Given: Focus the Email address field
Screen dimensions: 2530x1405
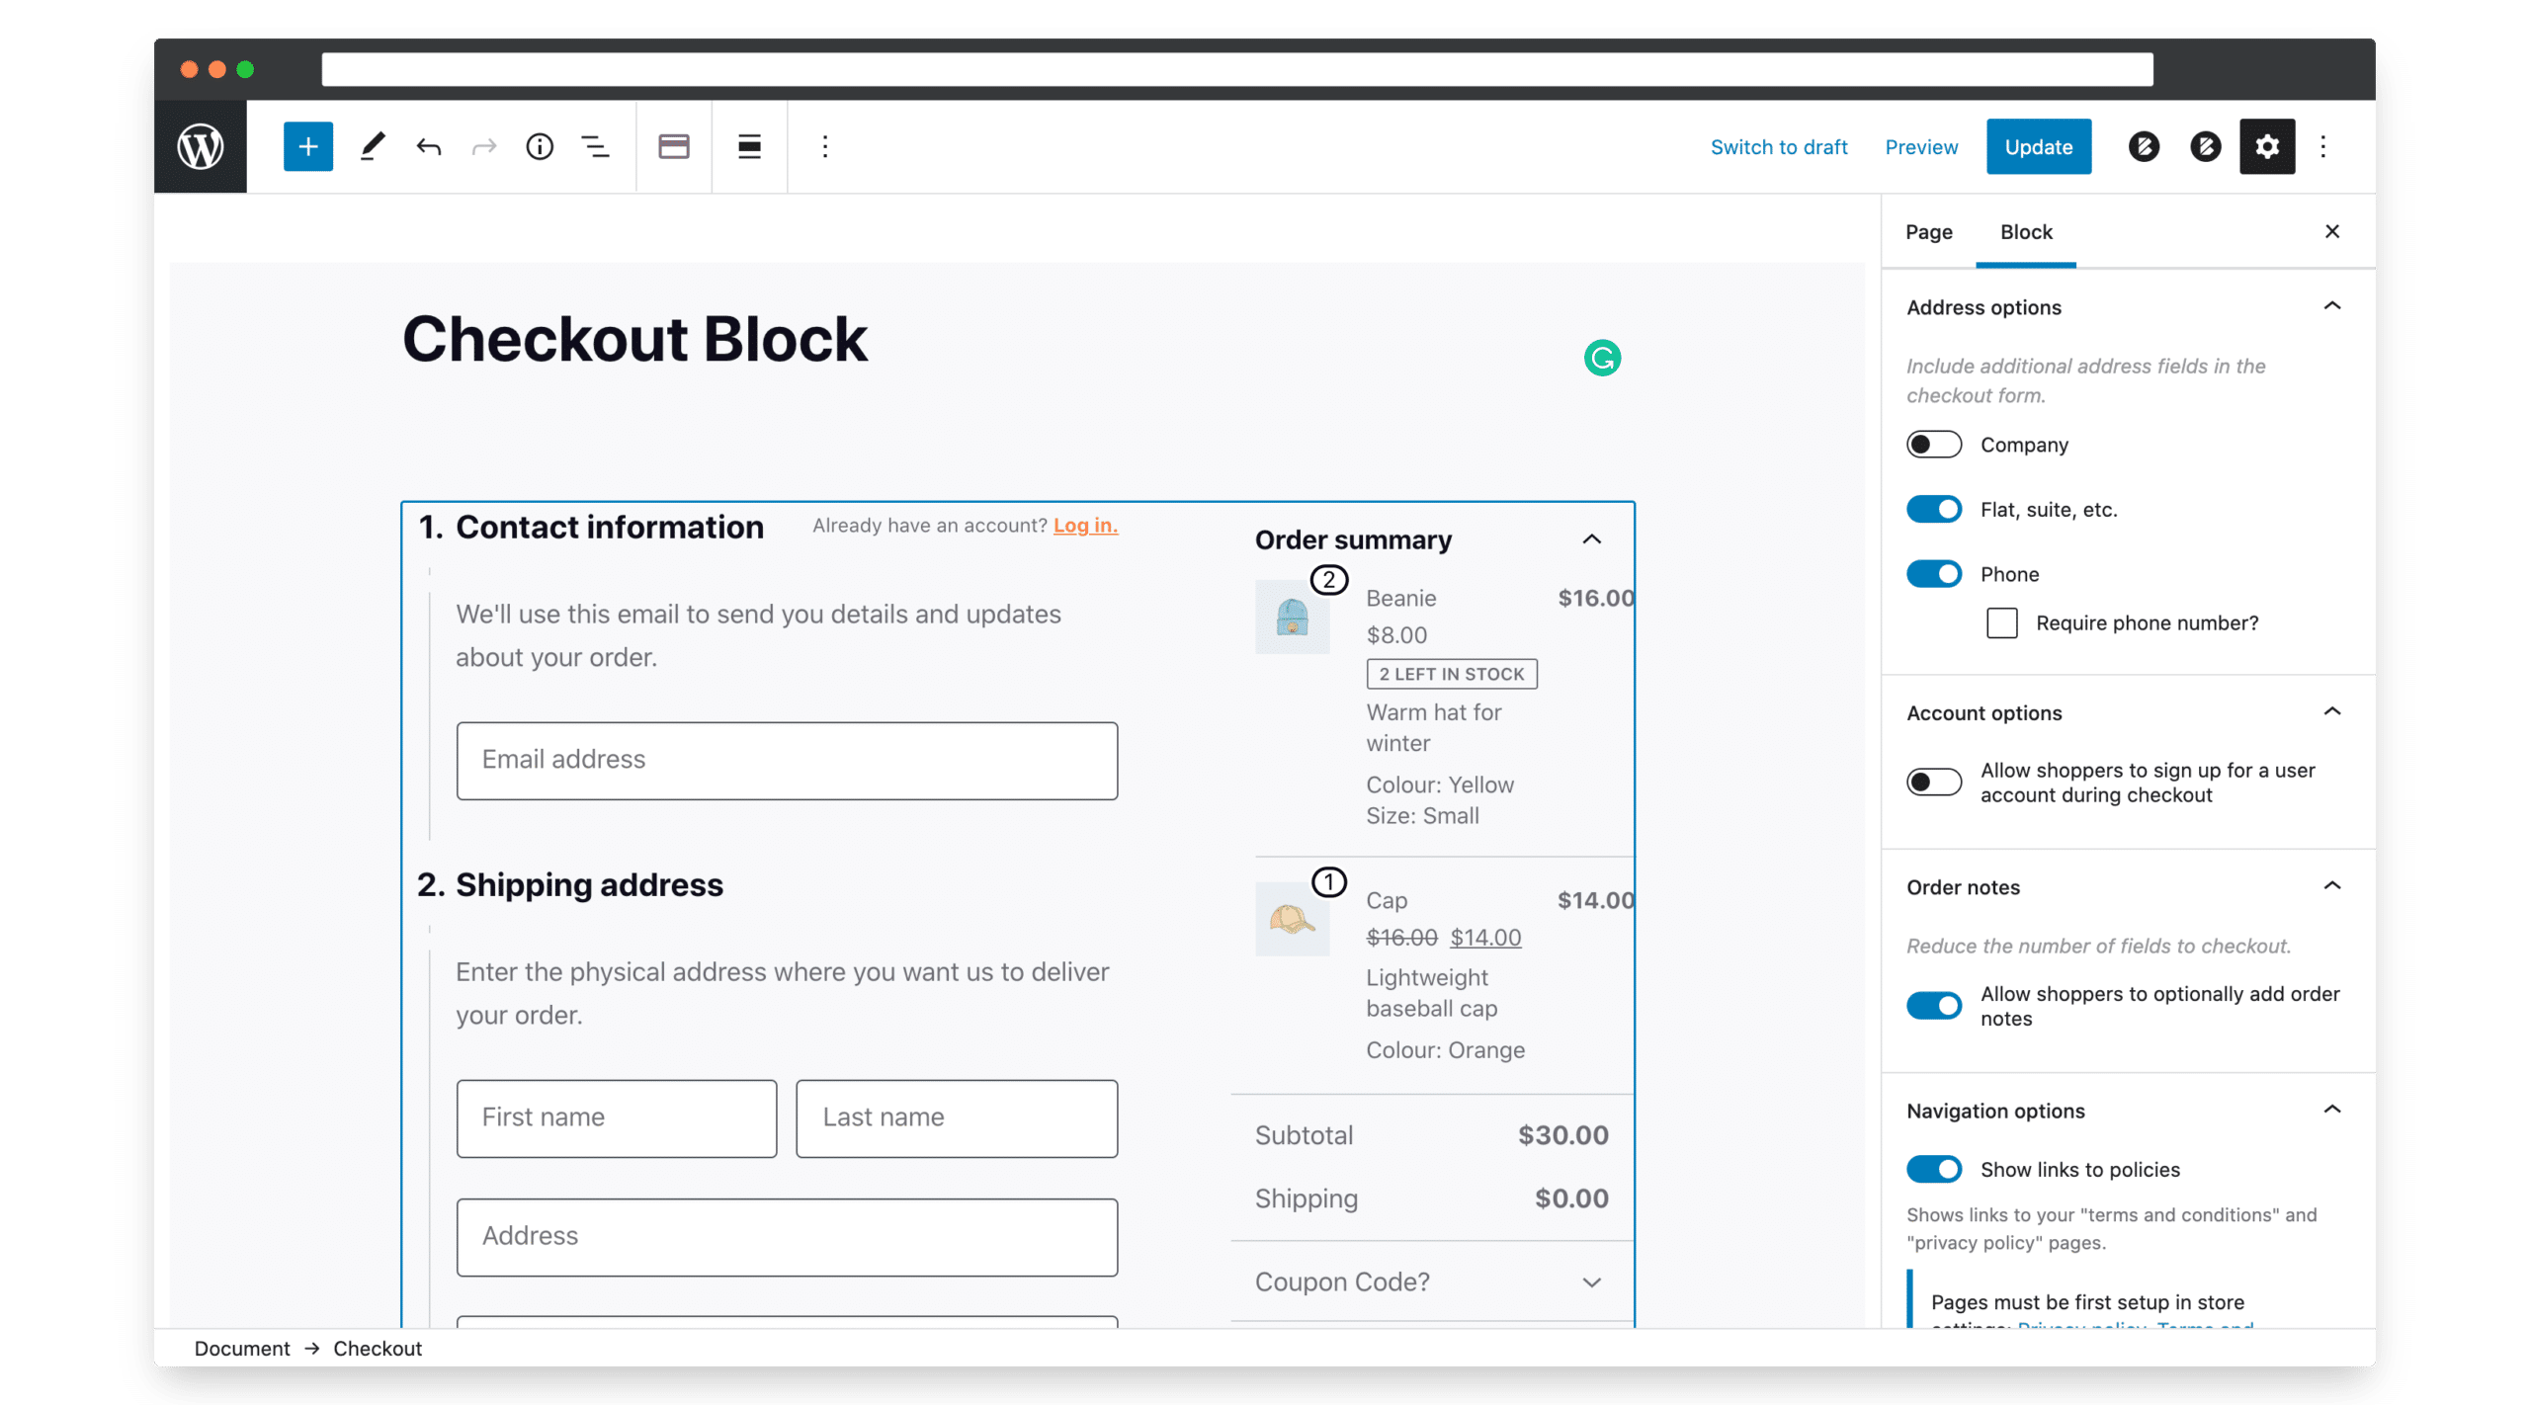Looking at the screenshot, I should [x=787, y=761].
